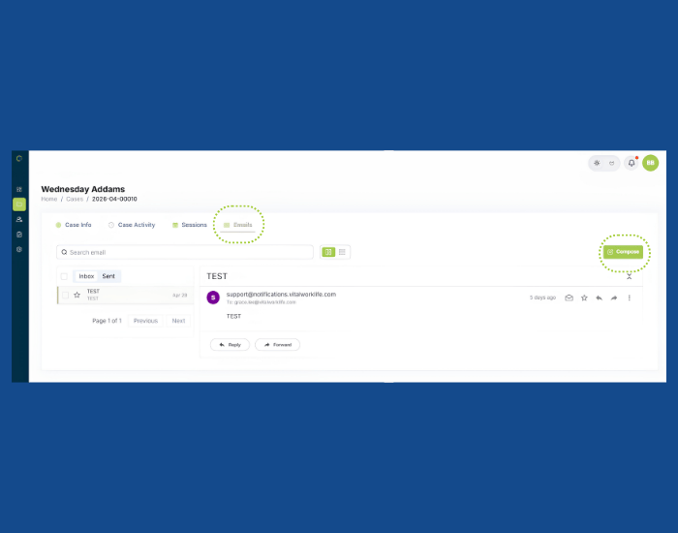Open the Sessions tab
The height and width of the screenshot is (533, 678).
point(190,225)
